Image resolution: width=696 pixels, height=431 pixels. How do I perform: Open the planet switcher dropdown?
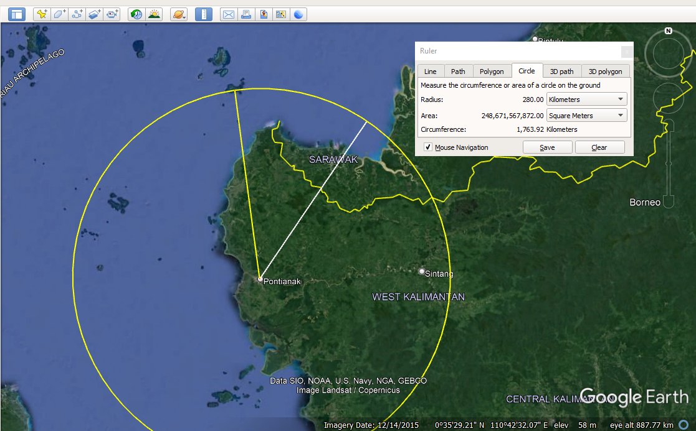(x=179, y=14)
